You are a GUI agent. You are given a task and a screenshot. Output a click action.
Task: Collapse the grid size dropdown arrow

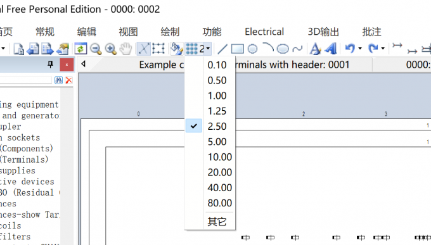click(208, 49)
